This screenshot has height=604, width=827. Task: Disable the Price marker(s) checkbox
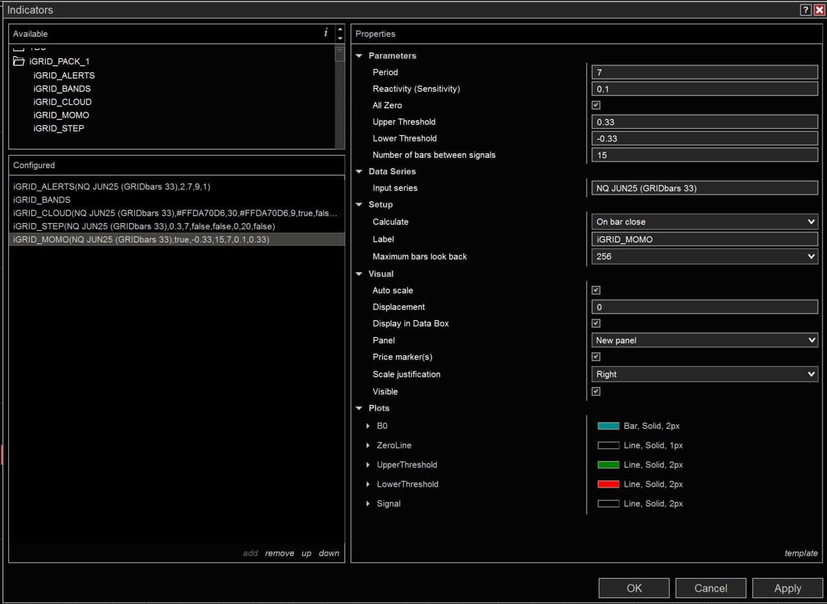[x=596, y=357]
